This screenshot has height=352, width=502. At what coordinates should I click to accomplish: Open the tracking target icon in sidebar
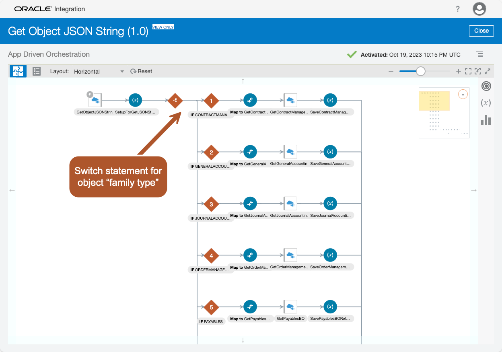tap(486, 86)
